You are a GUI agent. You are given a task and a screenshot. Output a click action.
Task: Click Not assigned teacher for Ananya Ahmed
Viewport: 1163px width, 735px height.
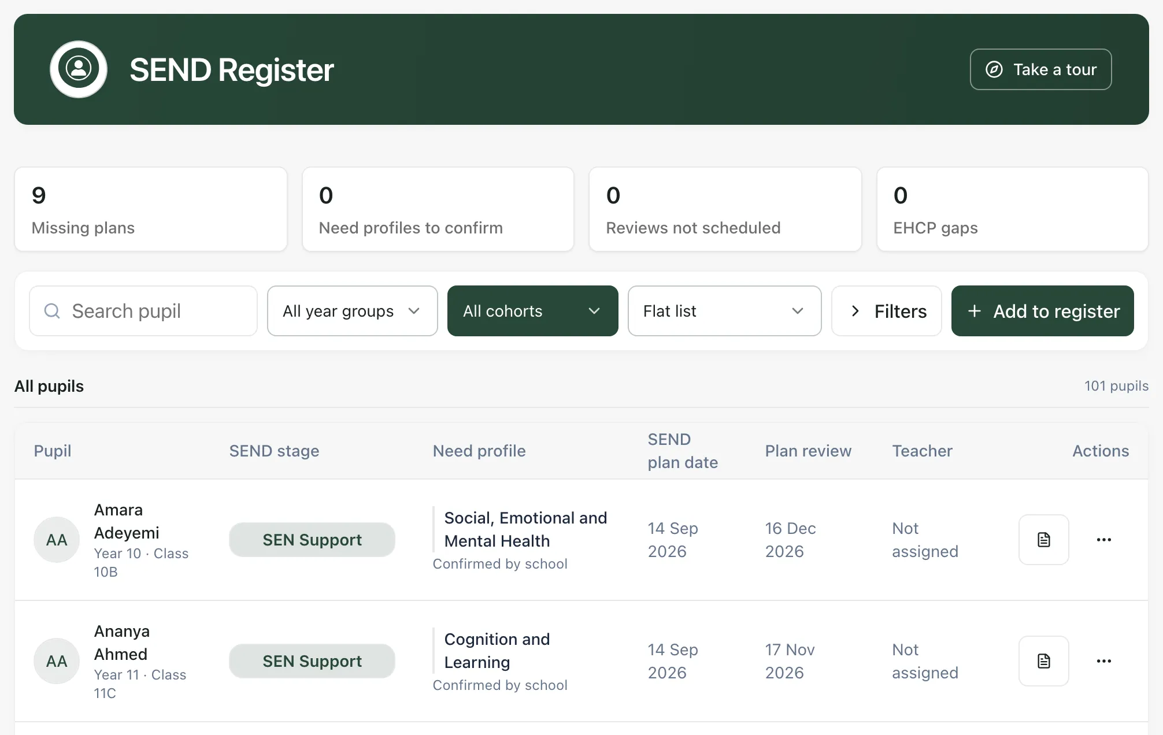click(x=925, y=661)
